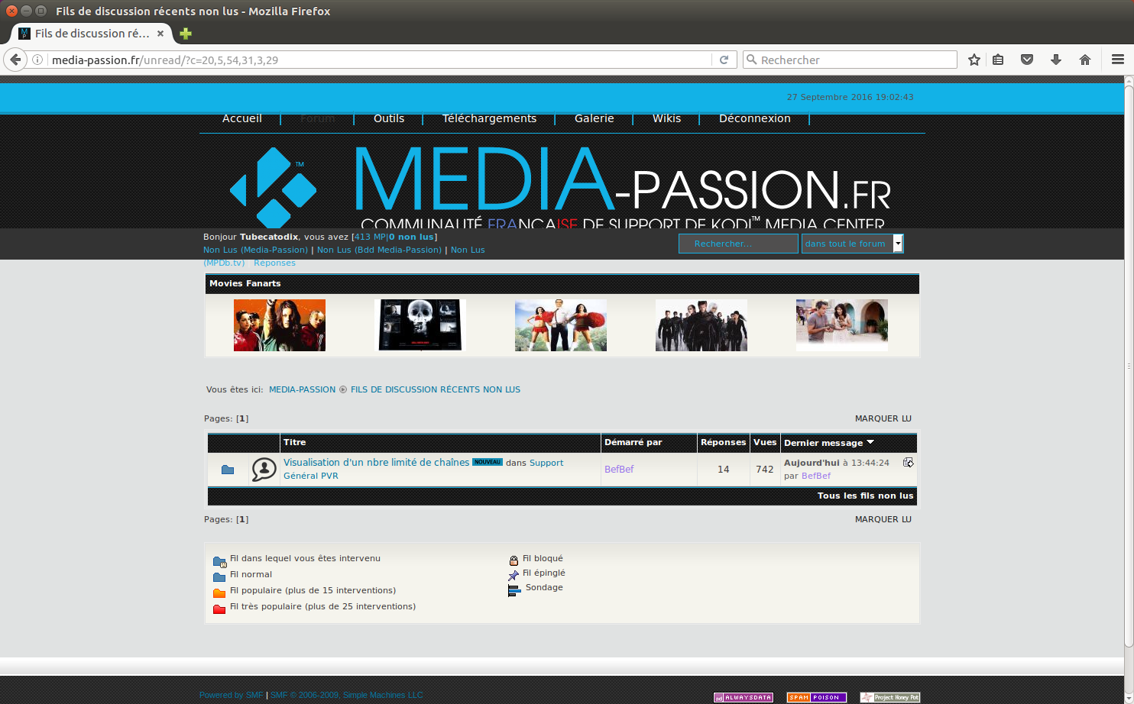Sort by Dernier message column arrow
Viewport: 1134px width, 704px height.
coord(870,442)
